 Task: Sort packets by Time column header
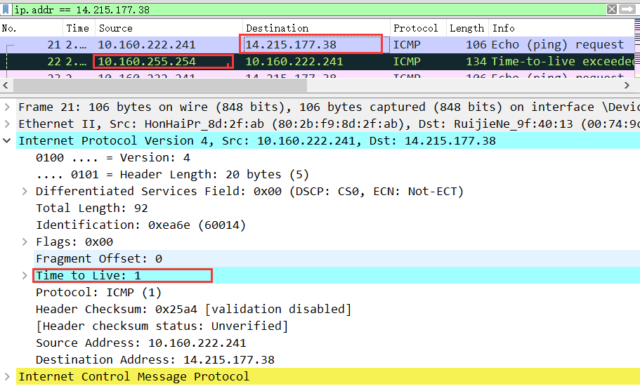pyautogui.click(x=77, y=28)
